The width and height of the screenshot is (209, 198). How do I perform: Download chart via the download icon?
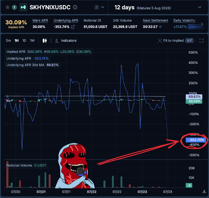(x=204, y=191)
